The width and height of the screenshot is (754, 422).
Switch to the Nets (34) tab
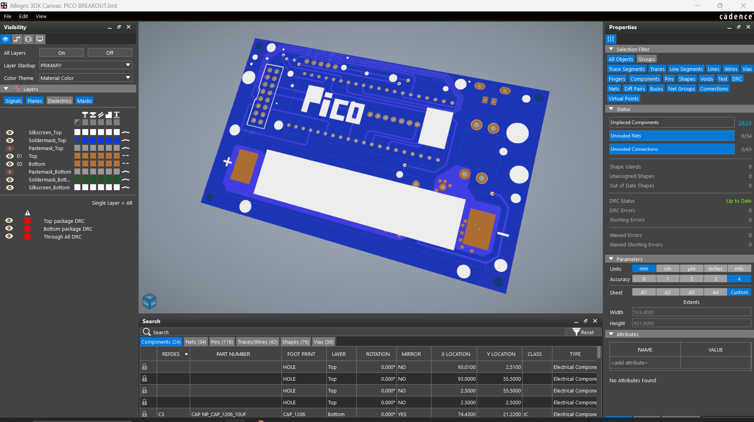(x=196, y=342)
